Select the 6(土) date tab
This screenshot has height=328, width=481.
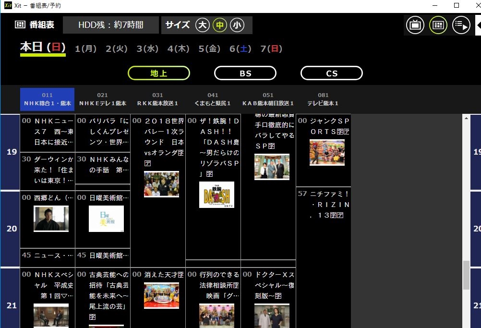click(240, 49)
